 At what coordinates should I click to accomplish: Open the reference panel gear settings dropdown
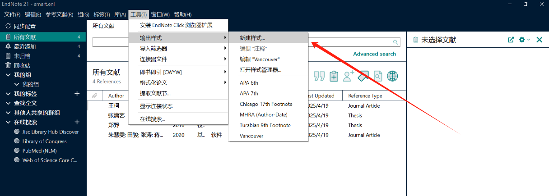click(524, 40)
